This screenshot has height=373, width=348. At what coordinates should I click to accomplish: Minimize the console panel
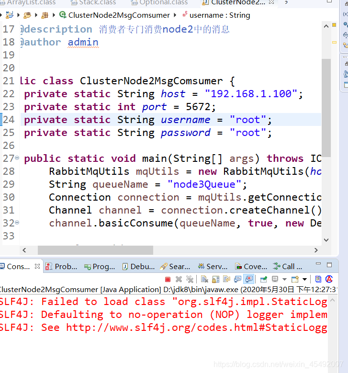318,263
